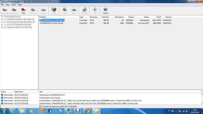Expand the HL-DT-ST DVDRAM device node
The width and height of the screenshot is (203, 114).
[x=2, y=25]
